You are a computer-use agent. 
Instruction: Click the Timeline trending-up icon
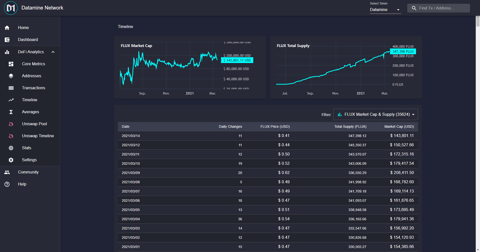pos(11,100)
